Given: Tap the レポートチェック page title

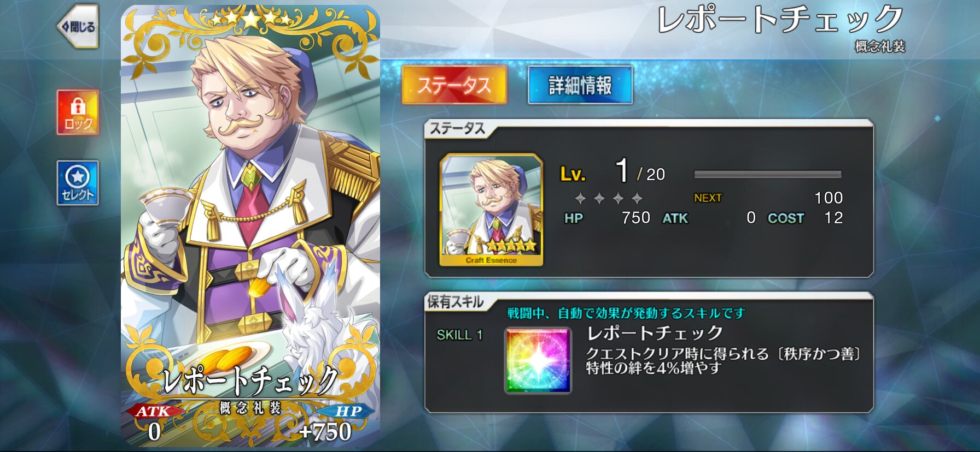Looking at the screenshot, I should [780, 19].
